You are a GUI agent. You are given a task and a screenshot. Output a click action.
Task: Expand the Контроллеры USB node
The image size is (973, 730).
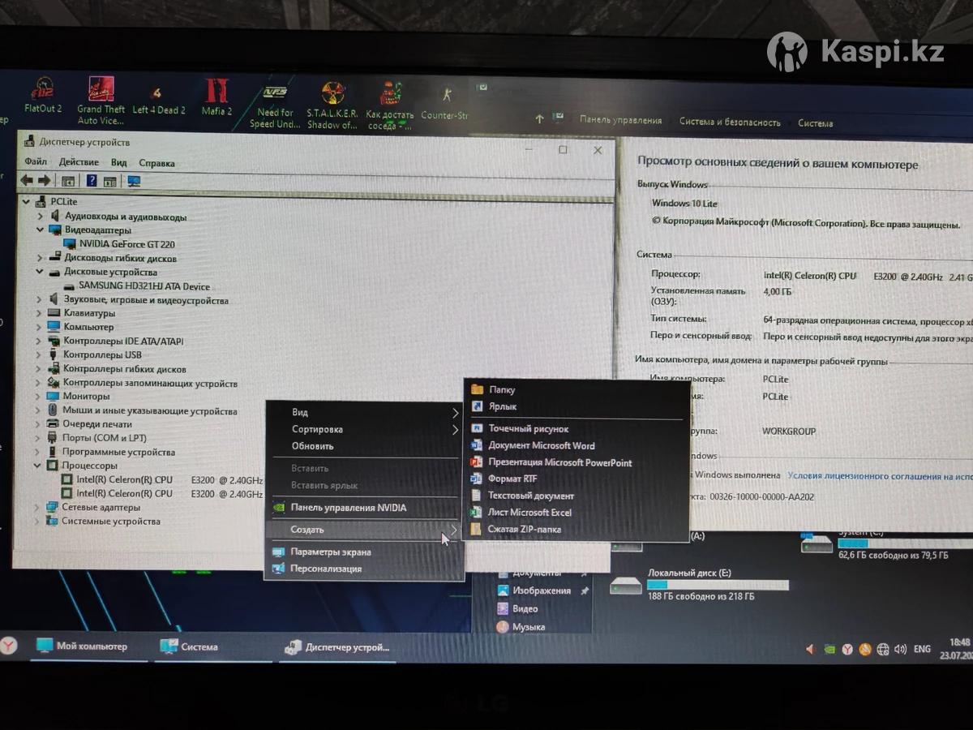(x=38, y=354)
